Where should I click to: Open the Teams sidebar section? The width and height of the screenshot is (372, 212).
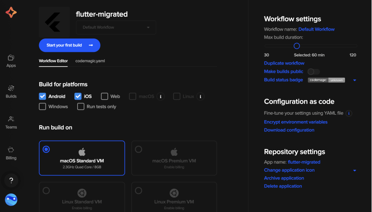[11, 122]
